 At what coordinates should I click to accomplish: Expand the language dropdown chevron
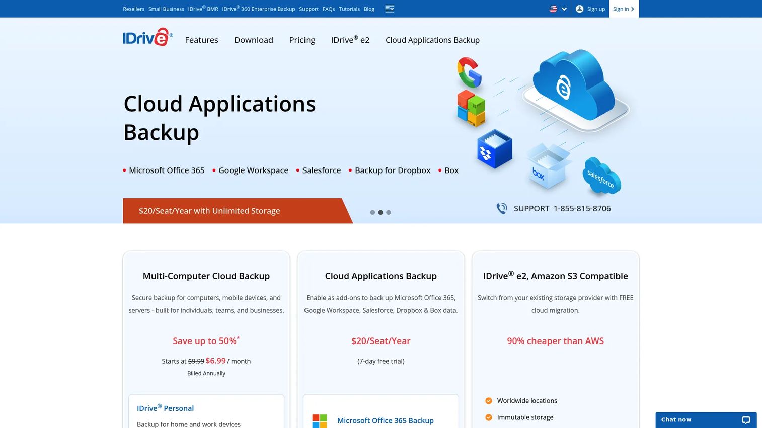tap(564, 9)
